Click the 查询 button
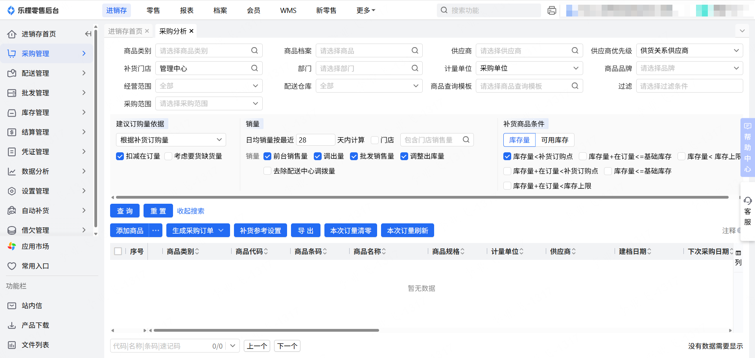This screenshot has width=755, height=358. [x=125, y=211]
